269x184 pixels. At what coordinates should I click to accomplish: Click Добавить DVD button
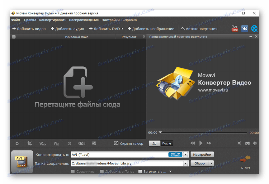(105, 29)
